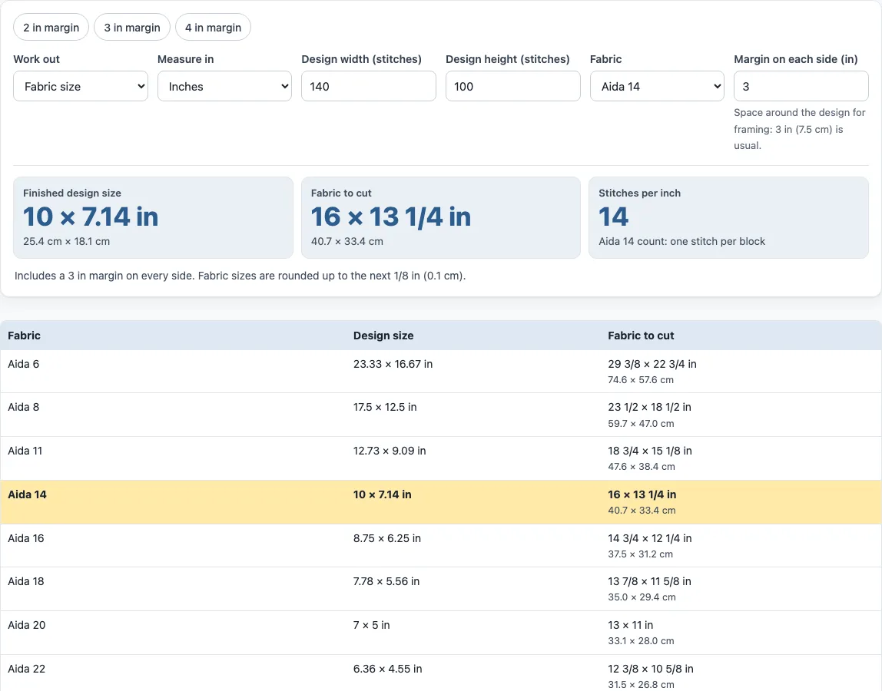Screen dimensions: 882x691
Task: Click fabric cut 18 3/4 × 15 1/8 in
Action: coord(650,451)
